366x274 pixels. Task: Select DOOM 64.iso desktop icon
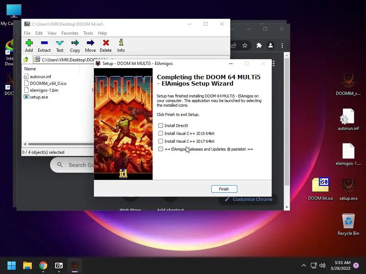(321, 189)
